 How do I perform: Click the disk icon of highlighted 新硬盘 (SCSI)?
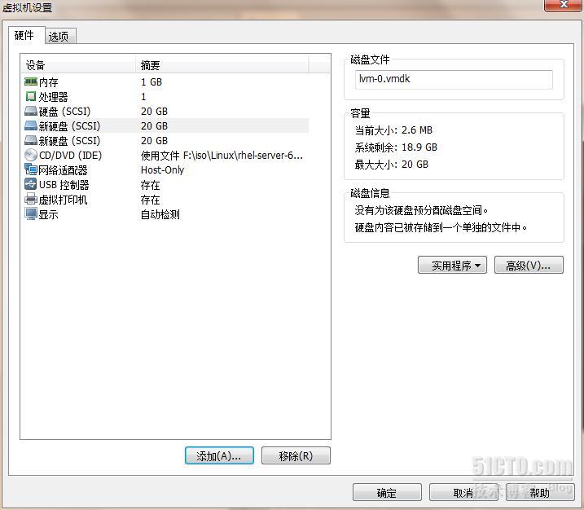click(x=30, y=126)
